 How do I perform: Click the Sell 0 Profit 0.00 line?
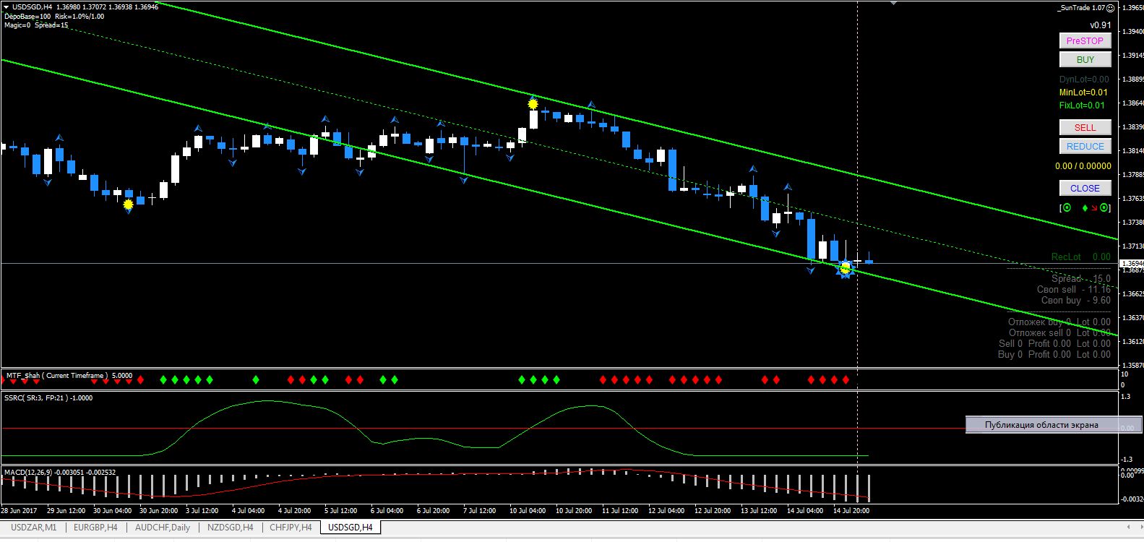click(1055, 344)
